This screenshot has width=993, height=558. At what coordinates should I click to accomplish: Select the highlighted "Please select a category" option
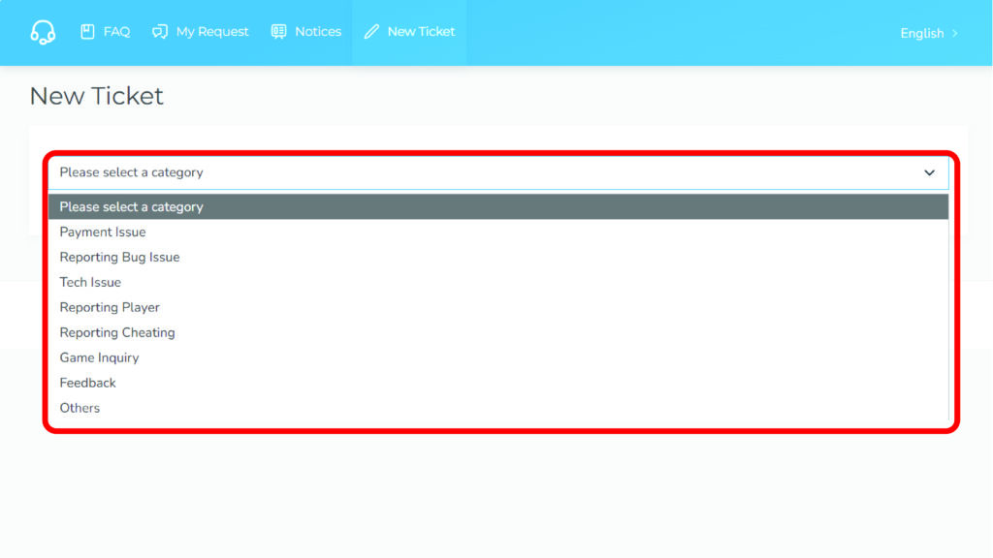pyautogui.click(x=131, y=206)
